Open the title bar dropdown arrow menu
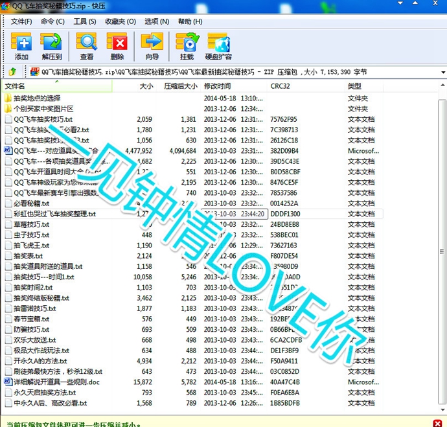The height and width of the screenshot is (427, 447). coord(400,3)
